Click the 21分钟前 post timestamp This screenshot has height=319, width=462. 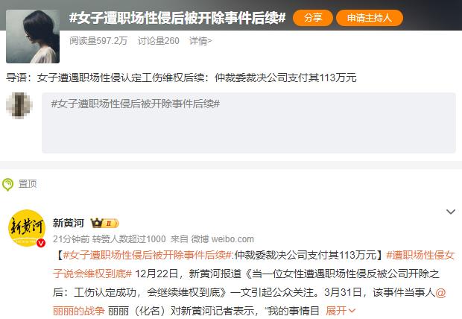point(71,239)
